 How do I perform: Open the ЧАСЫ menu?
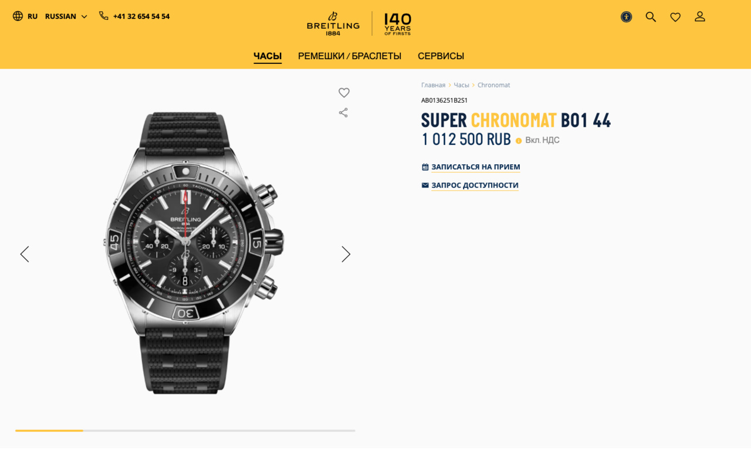pyautogui.click(x=268, y=56)
